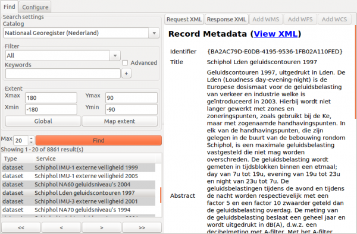Use the Map extent button
357x234 pixels.
click(120, 121)
